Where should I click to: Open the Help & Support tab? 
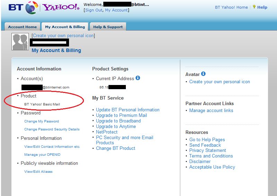coord(108,27)
